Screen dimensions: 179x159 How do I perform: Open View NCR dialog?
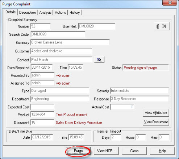[x=106, y=151]
